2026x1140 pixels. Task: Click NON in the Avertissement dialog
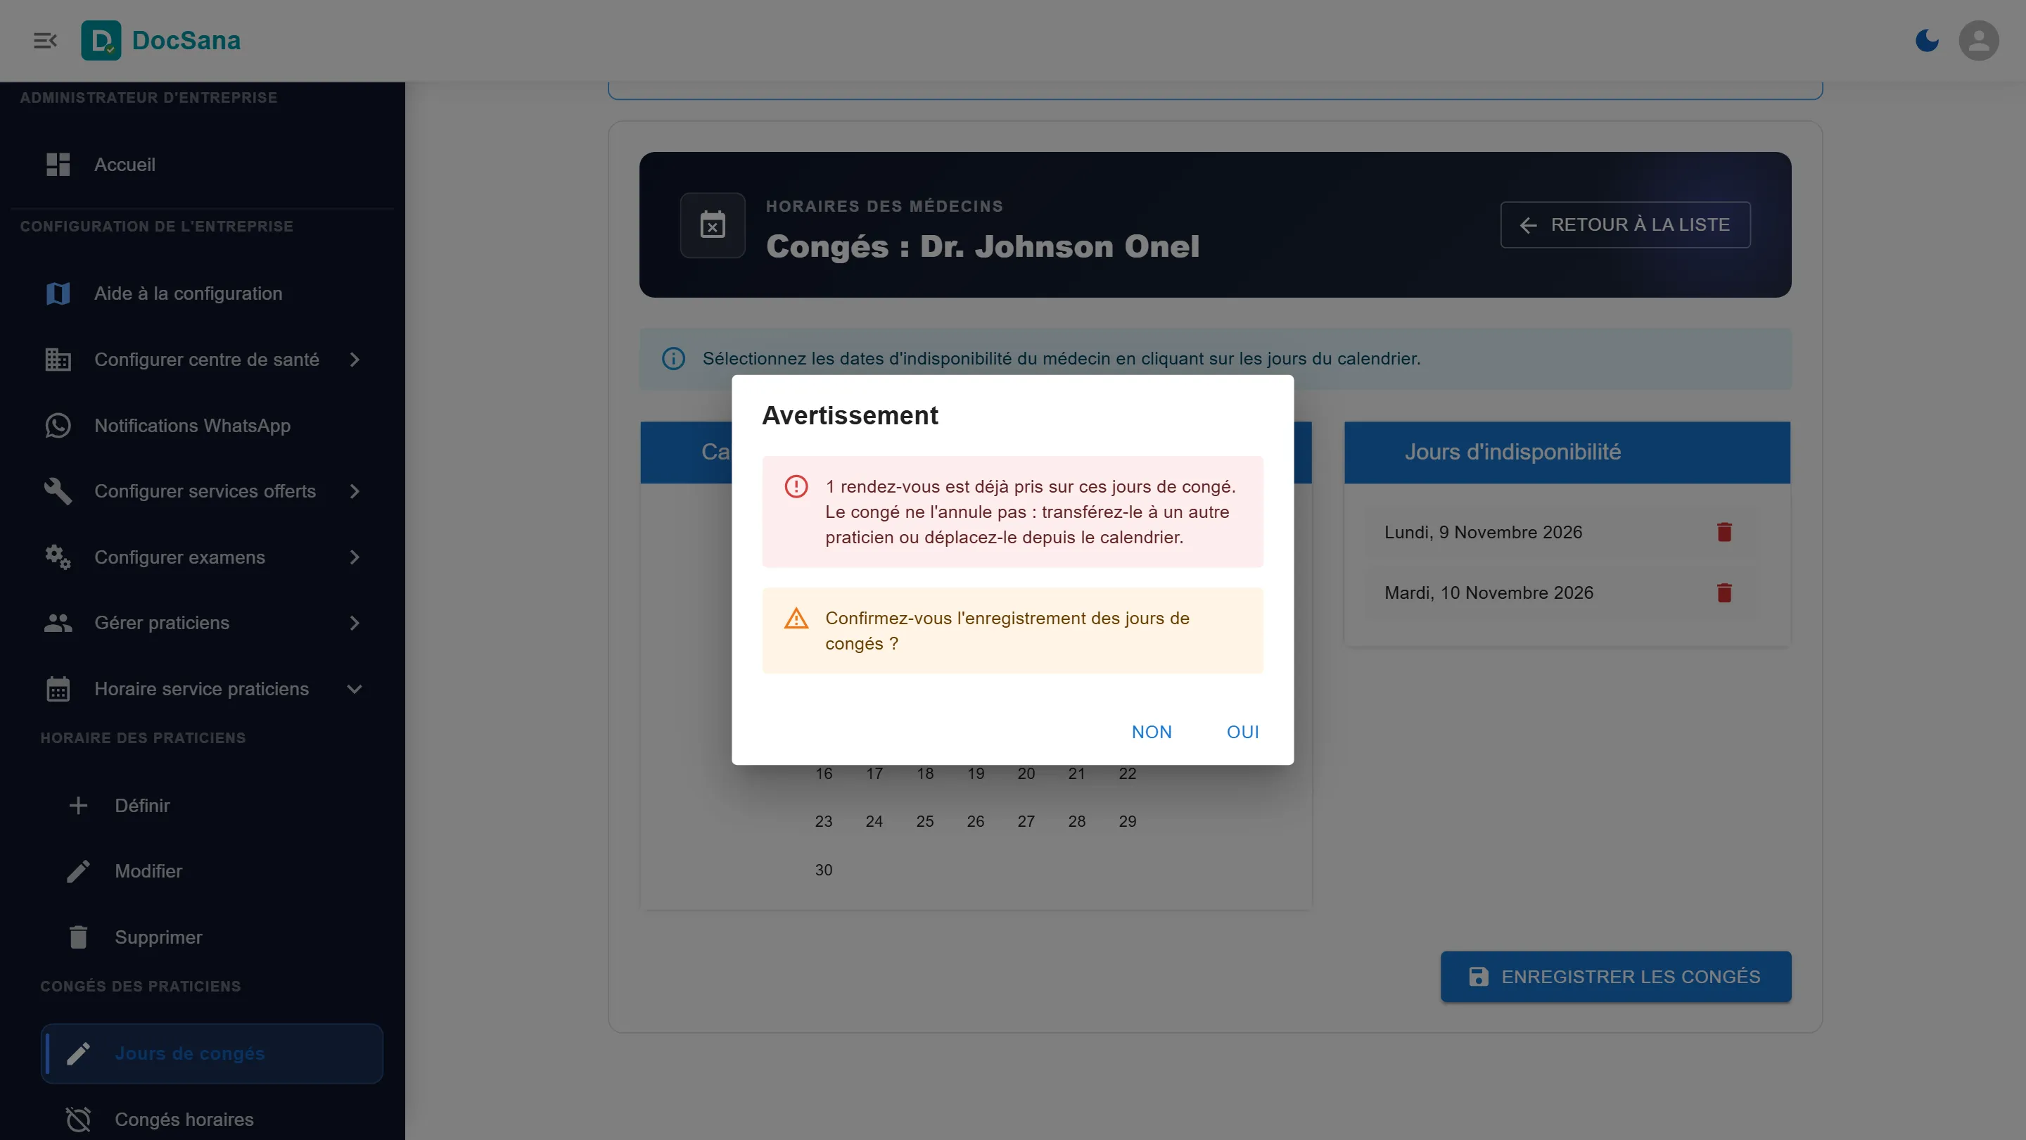(x=1152, y=732)
